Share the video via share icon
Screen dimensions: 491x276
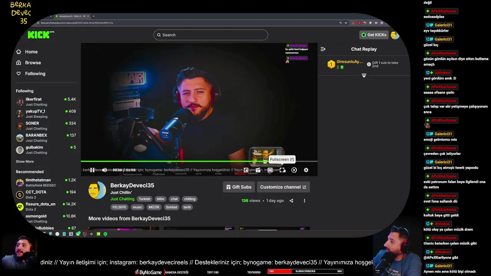pos(291,200)
